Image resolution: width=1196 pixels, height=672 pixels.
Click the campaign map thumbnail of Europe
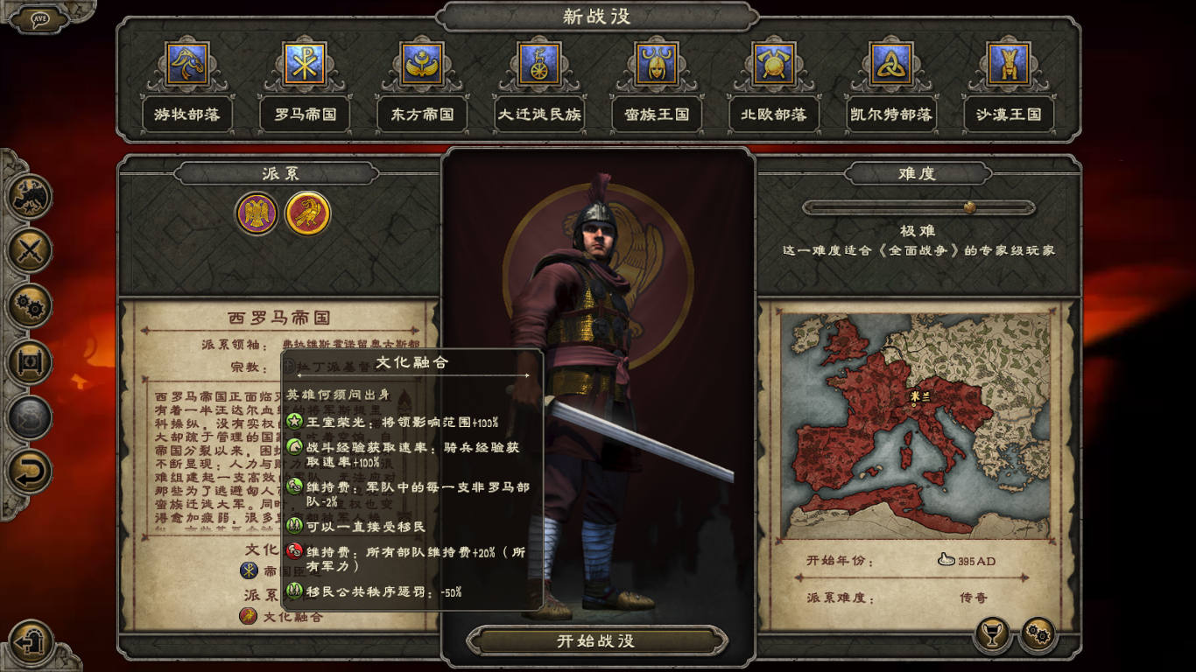[x=918, y=427]
